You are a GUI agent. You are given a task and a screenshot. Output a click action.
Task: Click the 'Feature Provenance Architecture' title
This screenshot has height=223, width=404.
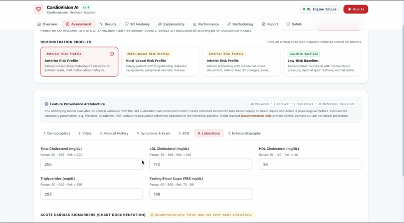(x=77, y=104)
